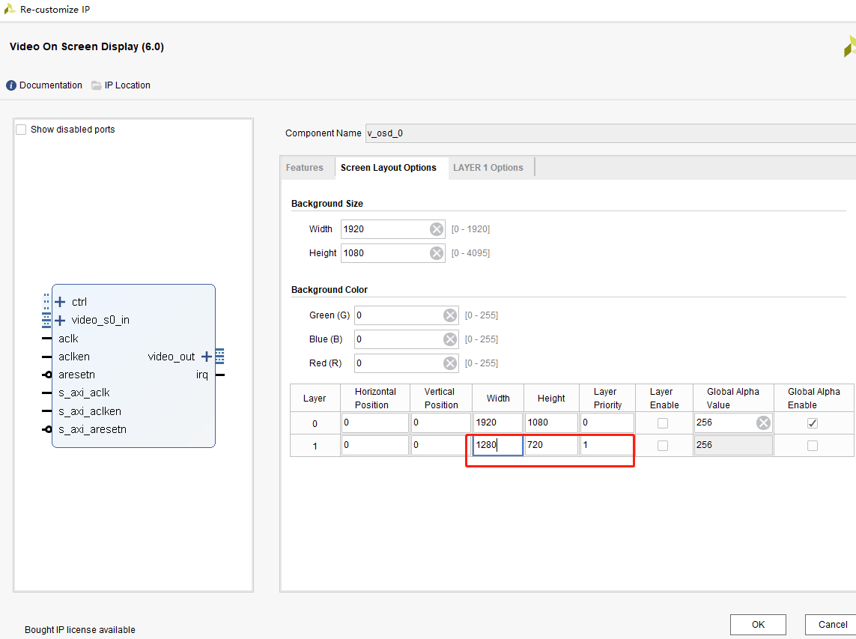Screen dimensions: 856x639
Task: Switch to the Features tab
Action: pyautogui.click(x=304, y=168)
